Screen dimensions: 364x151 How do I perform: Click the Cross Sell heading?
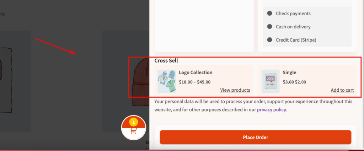pos(166,60)
